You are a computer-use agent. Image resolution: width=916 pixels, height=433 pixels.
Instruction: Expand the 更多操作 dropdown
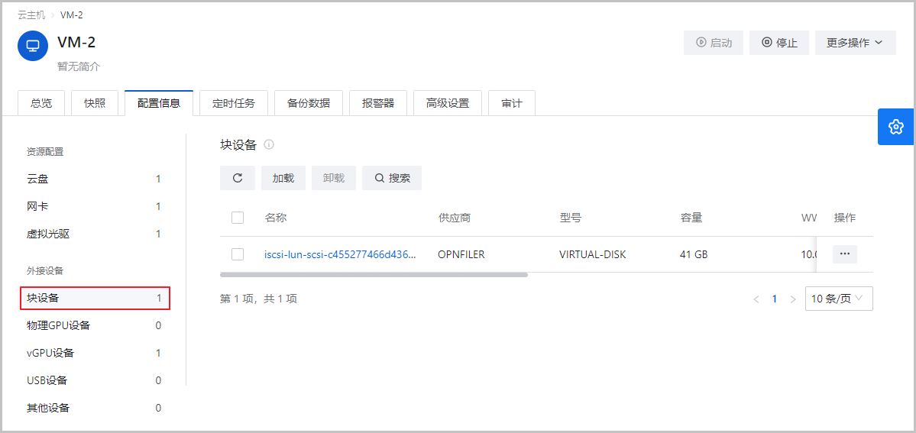pos(855,43)
